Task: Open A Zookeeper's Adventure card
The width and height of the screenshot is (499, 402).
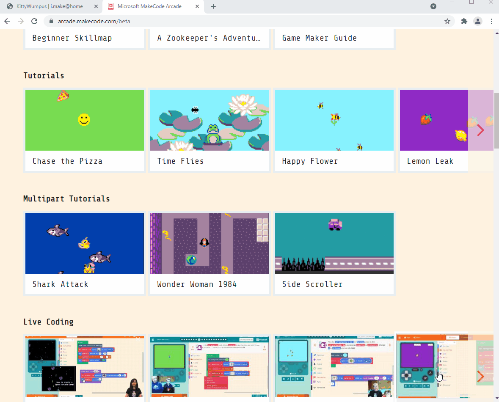Action: click(x=210, y=38)
